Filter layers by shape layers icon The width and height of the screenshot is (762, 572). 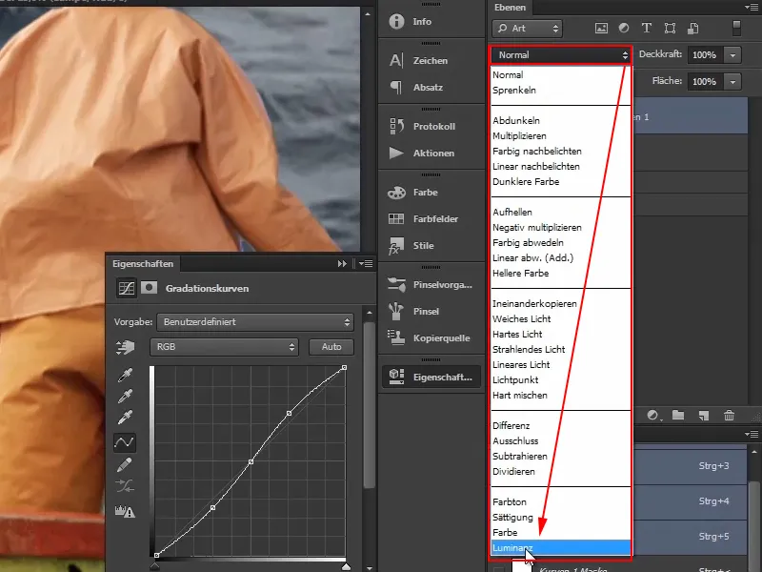point(670,29)
